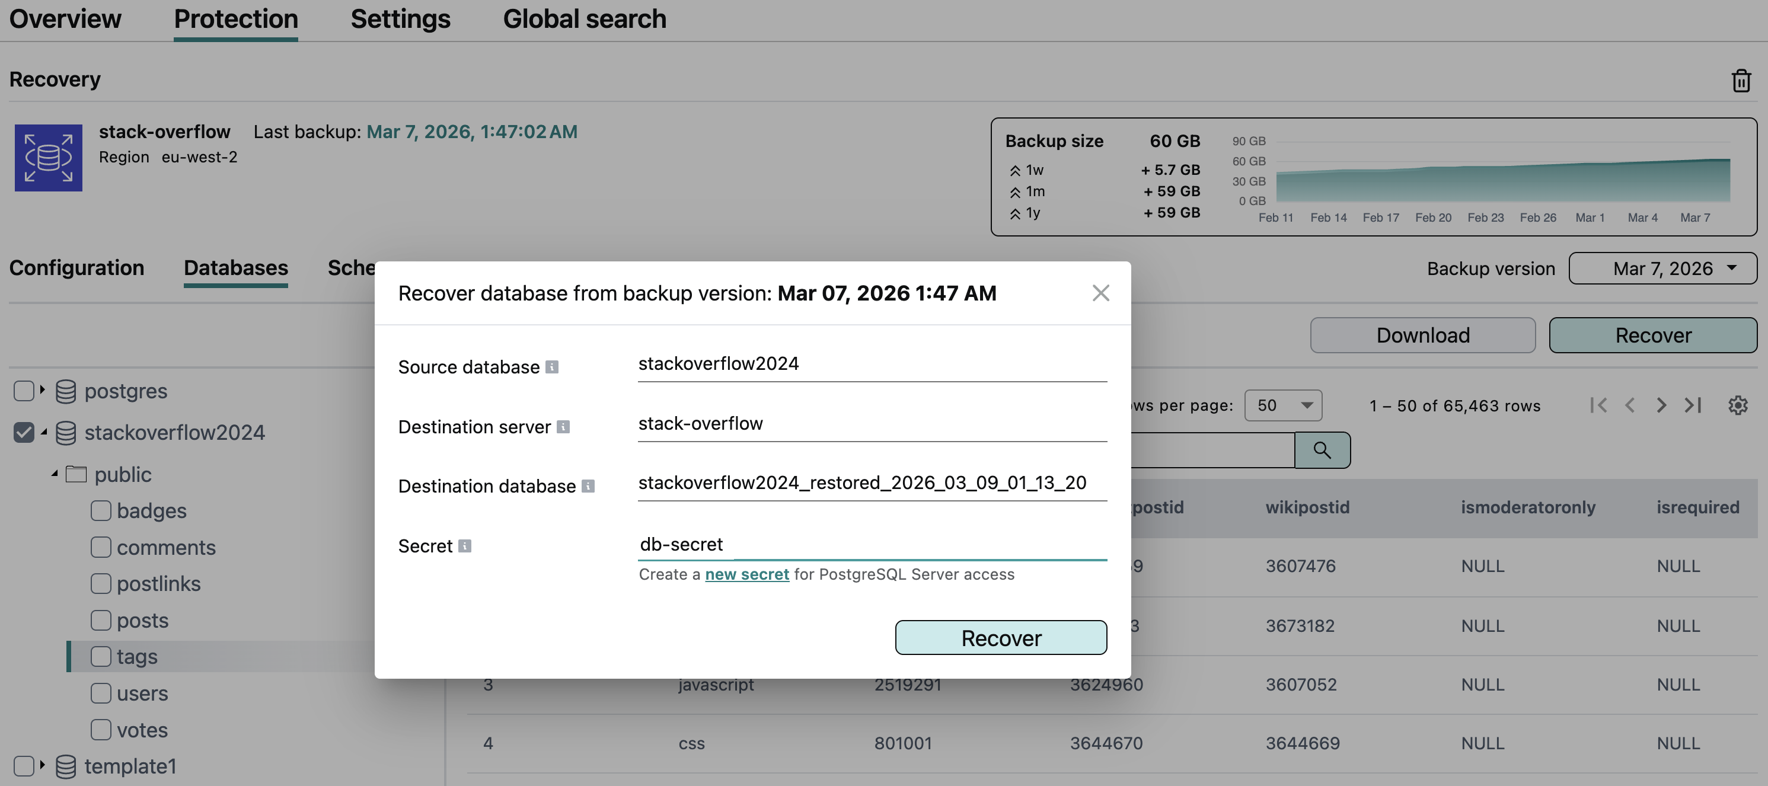The image size is (1768, 786).
Task: Click Source database info icon
Action: (552, 368)
